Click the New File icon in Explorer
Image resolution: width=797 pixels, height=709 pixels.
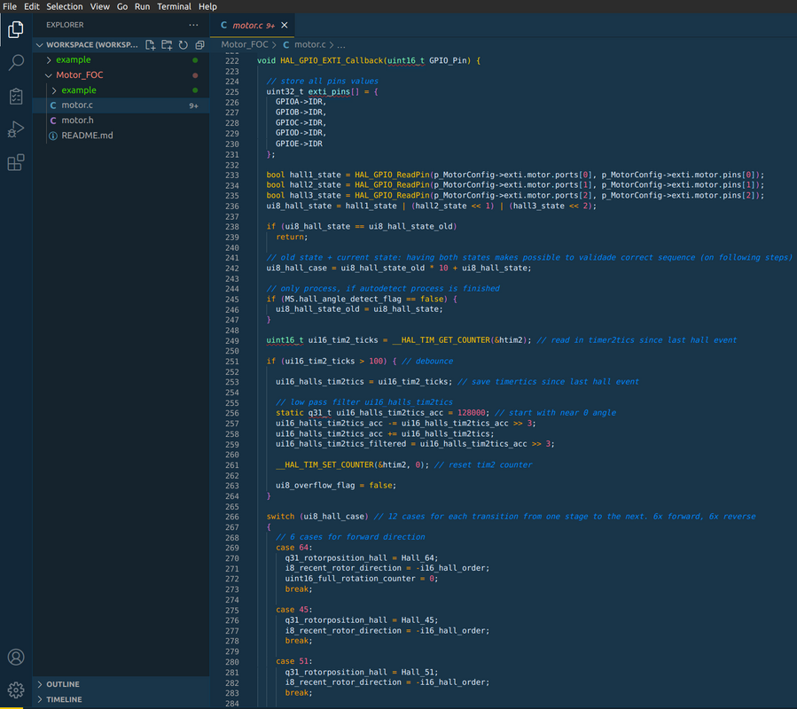pyautogui.click(x=151, y=44)
